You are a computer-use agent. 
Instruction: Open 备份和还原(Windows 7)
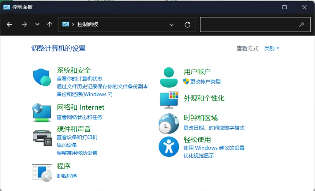click(x=85, y=94)
